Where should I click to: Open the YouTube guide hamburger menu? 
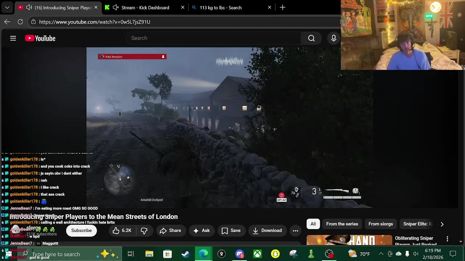13,38
